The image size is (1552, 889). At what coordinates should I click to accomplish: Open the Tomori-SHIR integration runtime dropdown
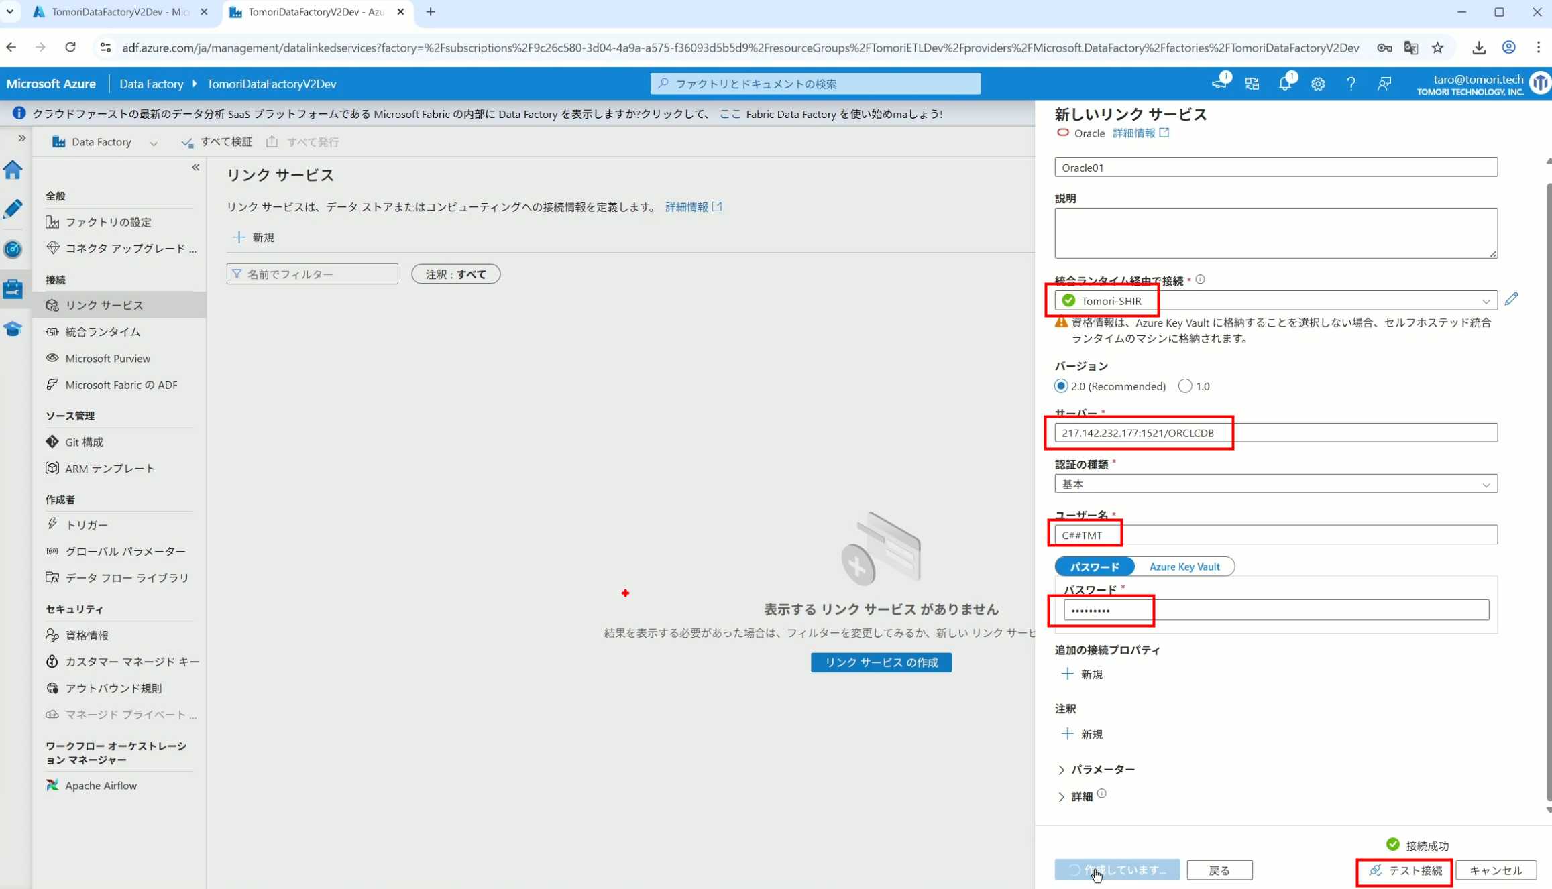tap(1275, 301)
